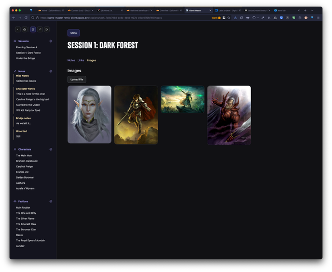Open the note As we left it..
Image resolution: width=332 pixels, height=272 pixels.
tap(23, 124)
